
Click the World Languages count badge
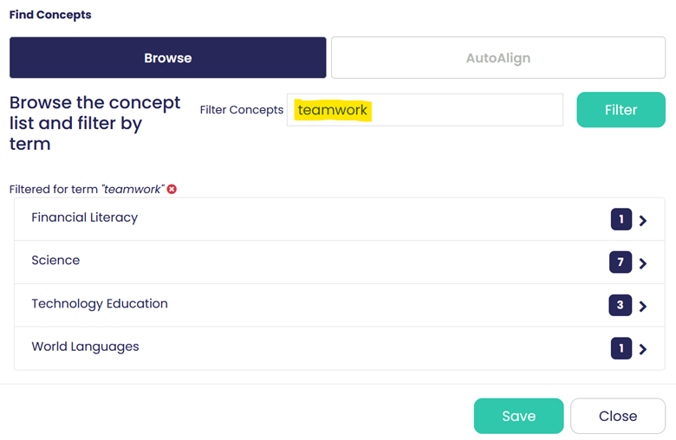point(621,348)
